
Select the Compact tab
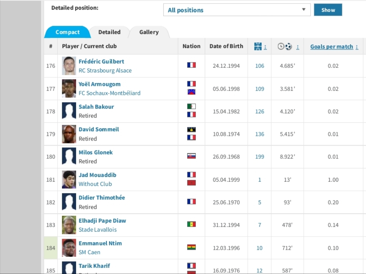point(67,32)
